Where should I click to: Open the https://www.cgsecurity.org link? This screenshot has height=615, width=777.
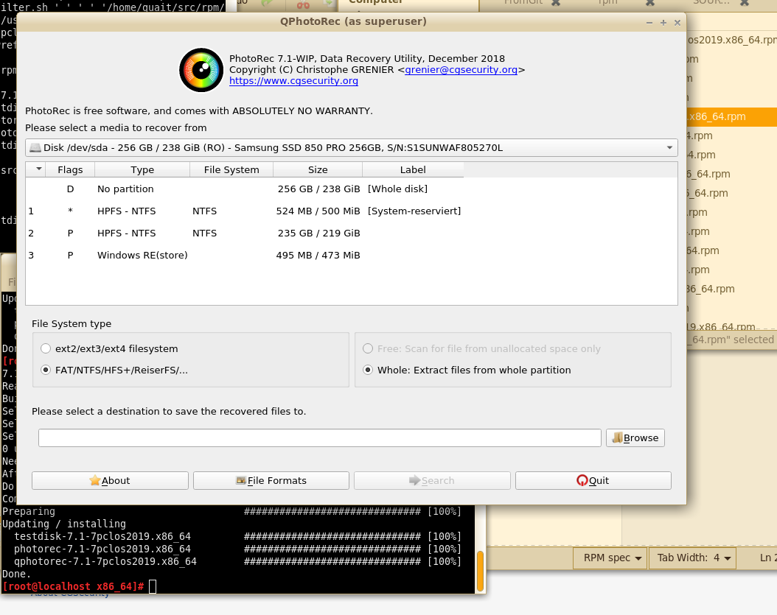click(x=293, y=81)
